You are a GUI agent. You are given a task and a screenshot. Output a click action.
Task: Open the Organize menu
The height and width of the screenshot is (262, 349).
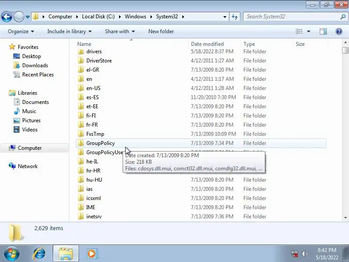pyautogui.click(x=21, y=31)
